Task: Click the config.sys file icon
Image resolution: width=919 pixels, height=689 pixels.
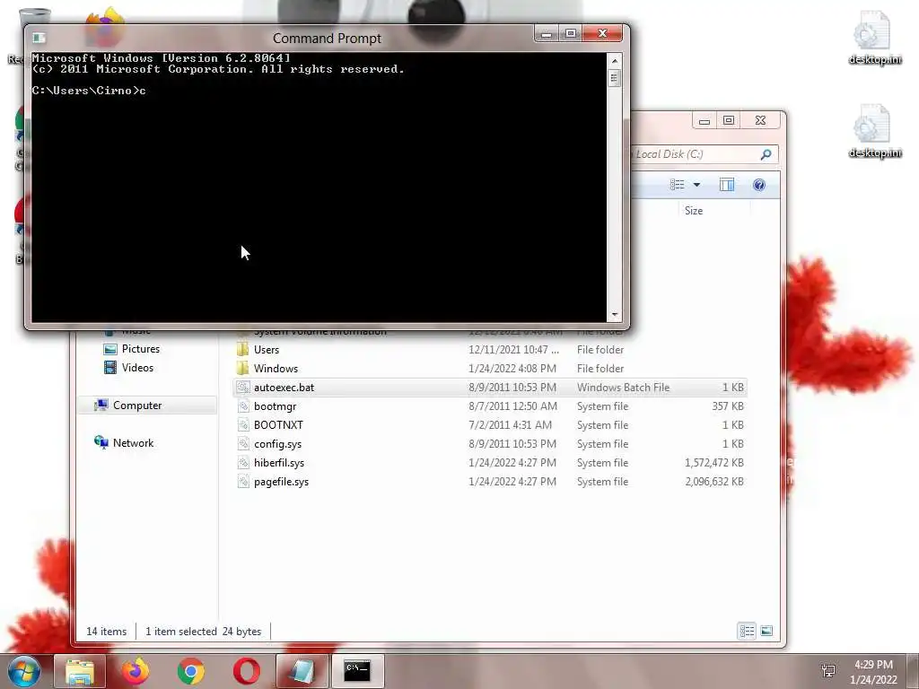Action: 243,443
